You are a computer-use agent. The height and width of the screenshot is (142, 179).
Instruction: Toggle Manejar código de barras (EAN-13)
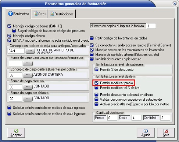coord(9,26)
